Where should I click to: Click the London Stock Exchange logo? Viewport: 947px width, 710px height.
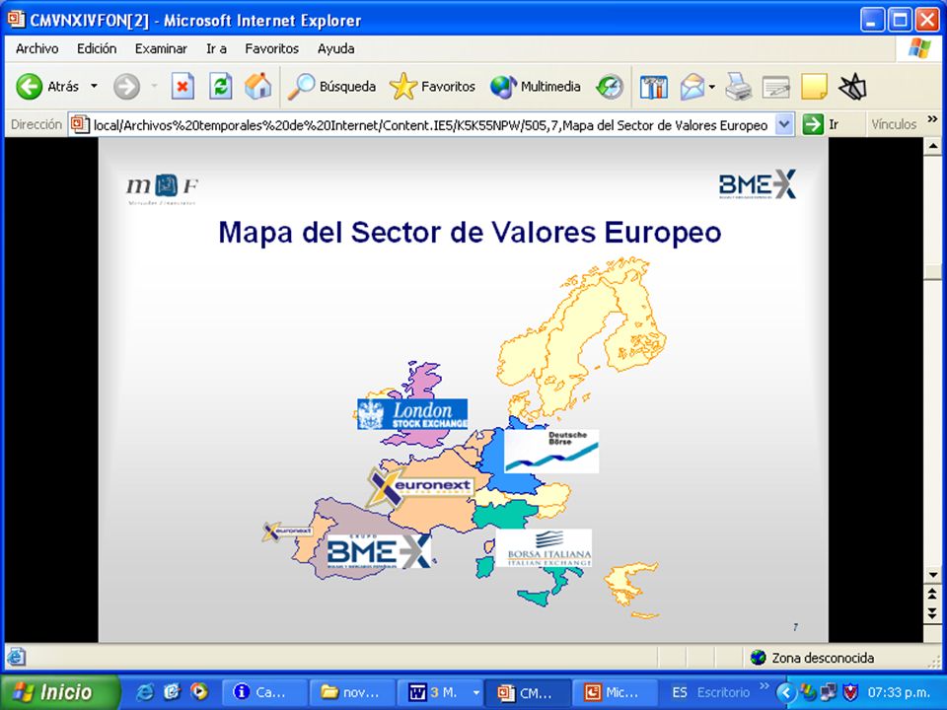coord(412,414)
